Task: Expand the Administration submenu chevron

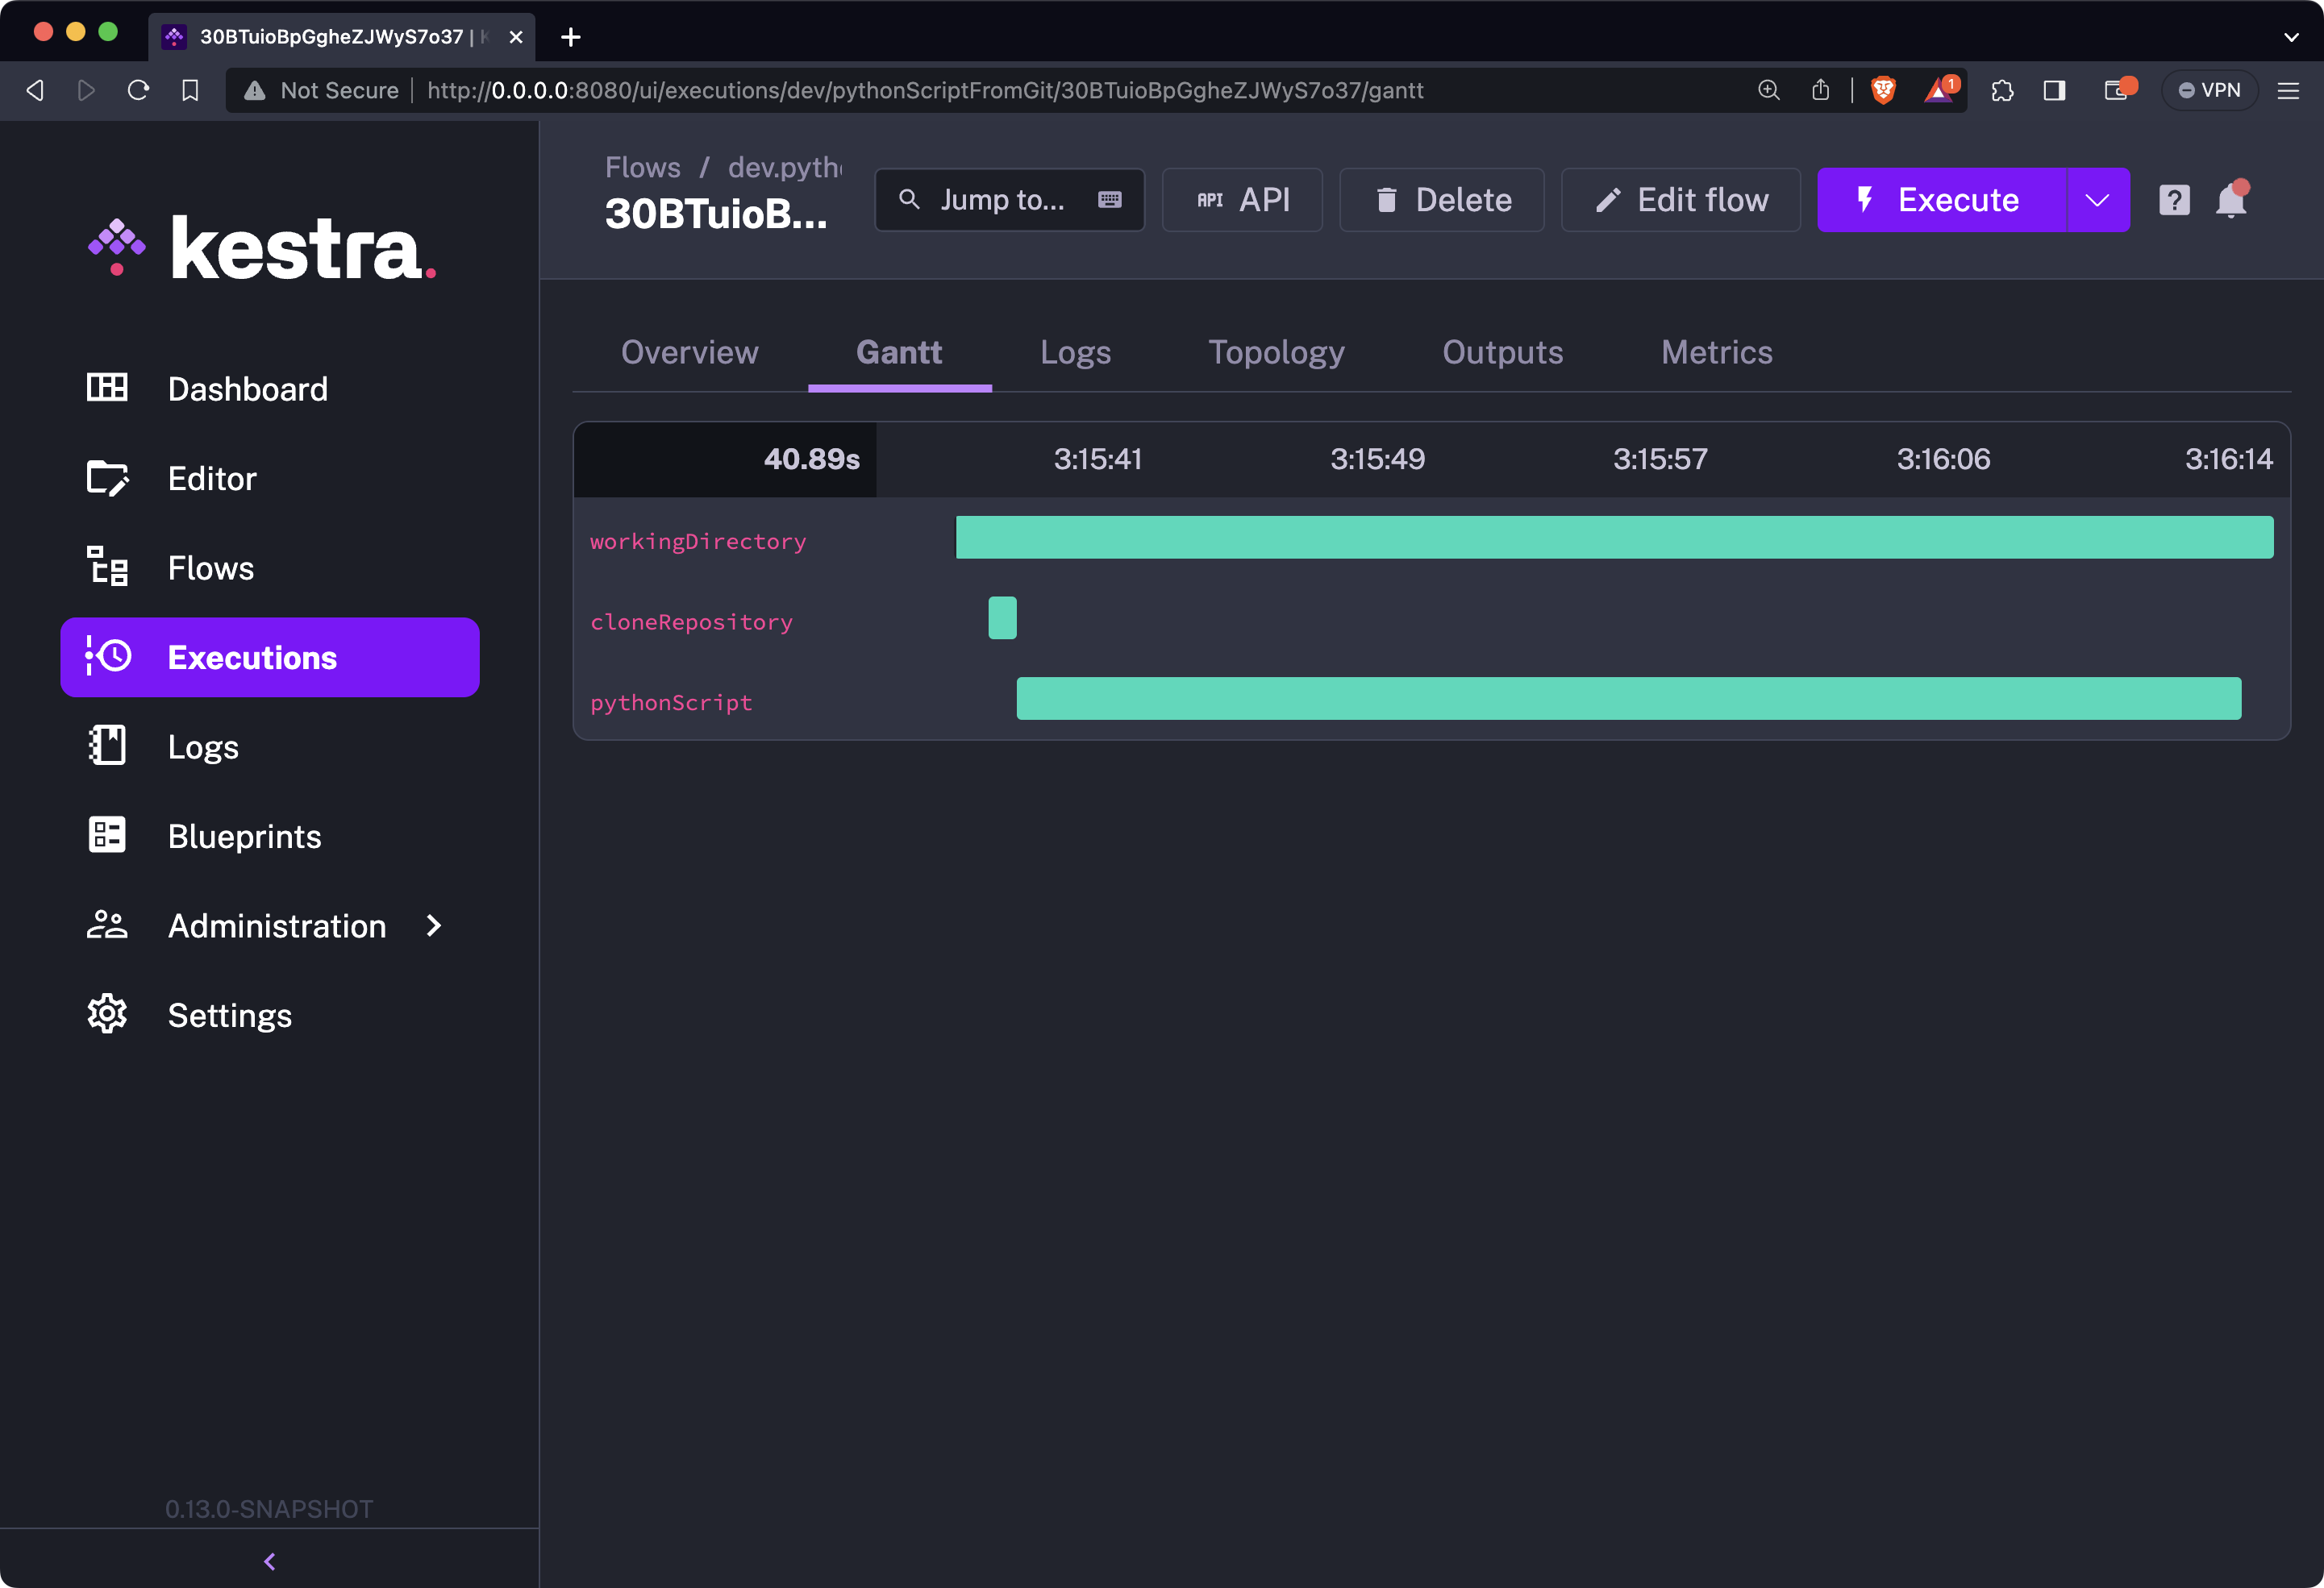Action: (434, 925)
